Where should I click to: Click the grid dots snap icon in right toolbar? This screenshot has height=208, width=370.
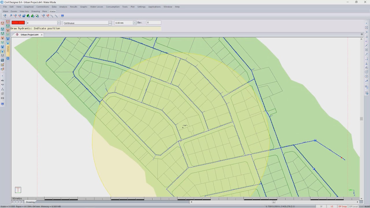367,50
